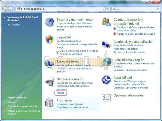Click Cambiar fondo de escritorio
The width and height of the screenshot is (162, 121).
(x=129, y=45)
